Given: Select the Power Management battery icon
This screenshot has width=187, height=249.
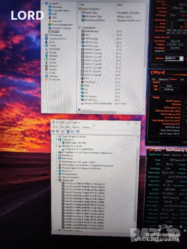Looking at the screenshot, I should tap(50, 24).
